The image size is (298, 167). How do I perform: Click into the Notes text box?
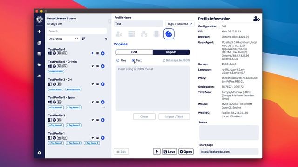coord(229,132)
